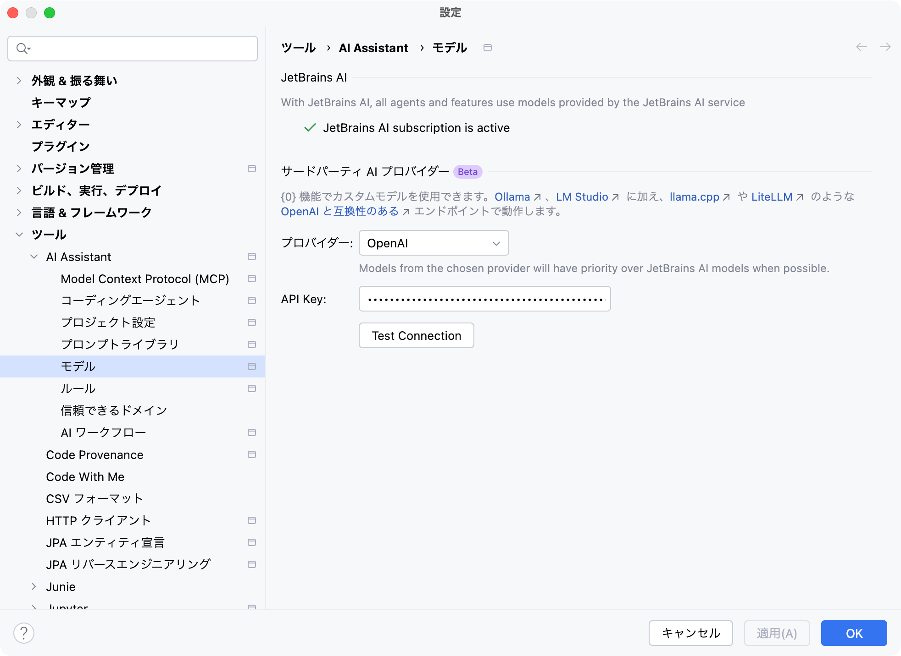Click project icon next to HTTP クライアント

pyautogui.click(x=251, y=520)
